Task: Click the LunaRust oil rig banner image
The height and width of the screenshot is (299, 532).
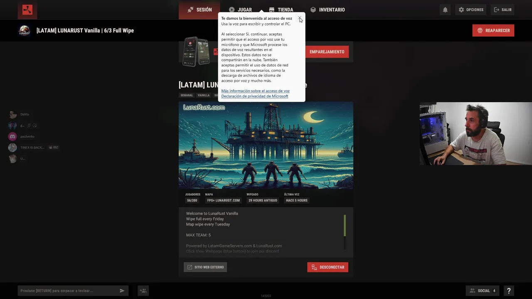Action: click(266, 145)
